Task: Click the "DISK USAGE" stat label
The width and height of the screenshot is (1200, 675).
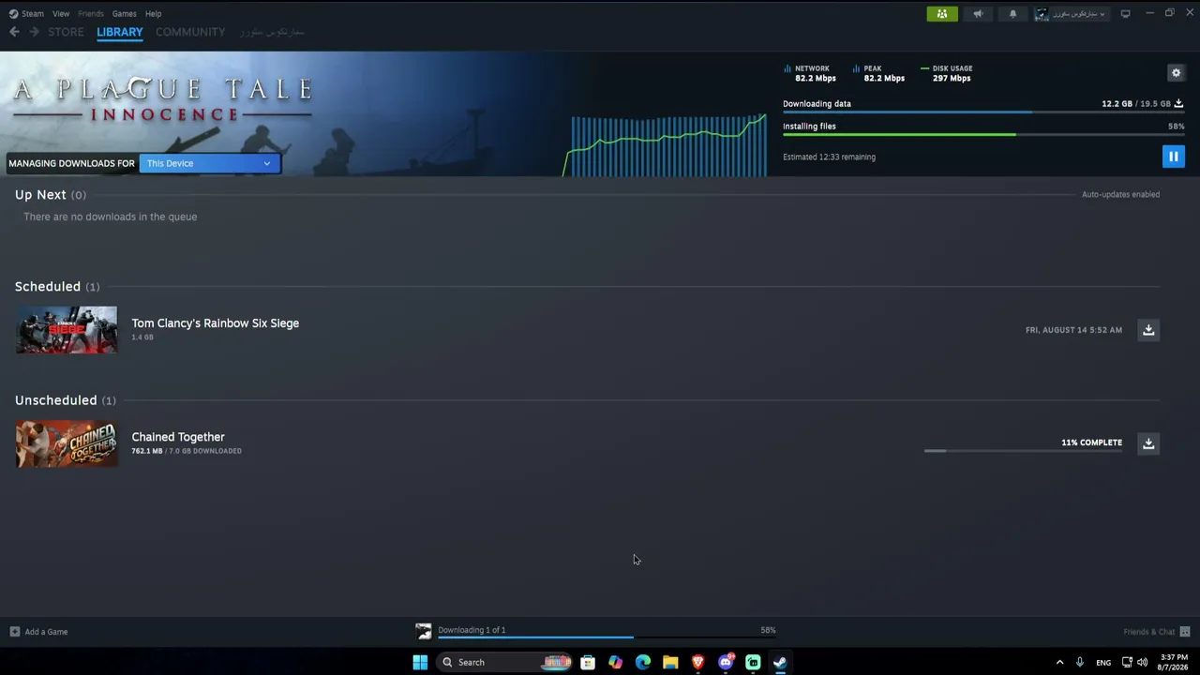Action: pyautogui.click(x=952, y=68)
